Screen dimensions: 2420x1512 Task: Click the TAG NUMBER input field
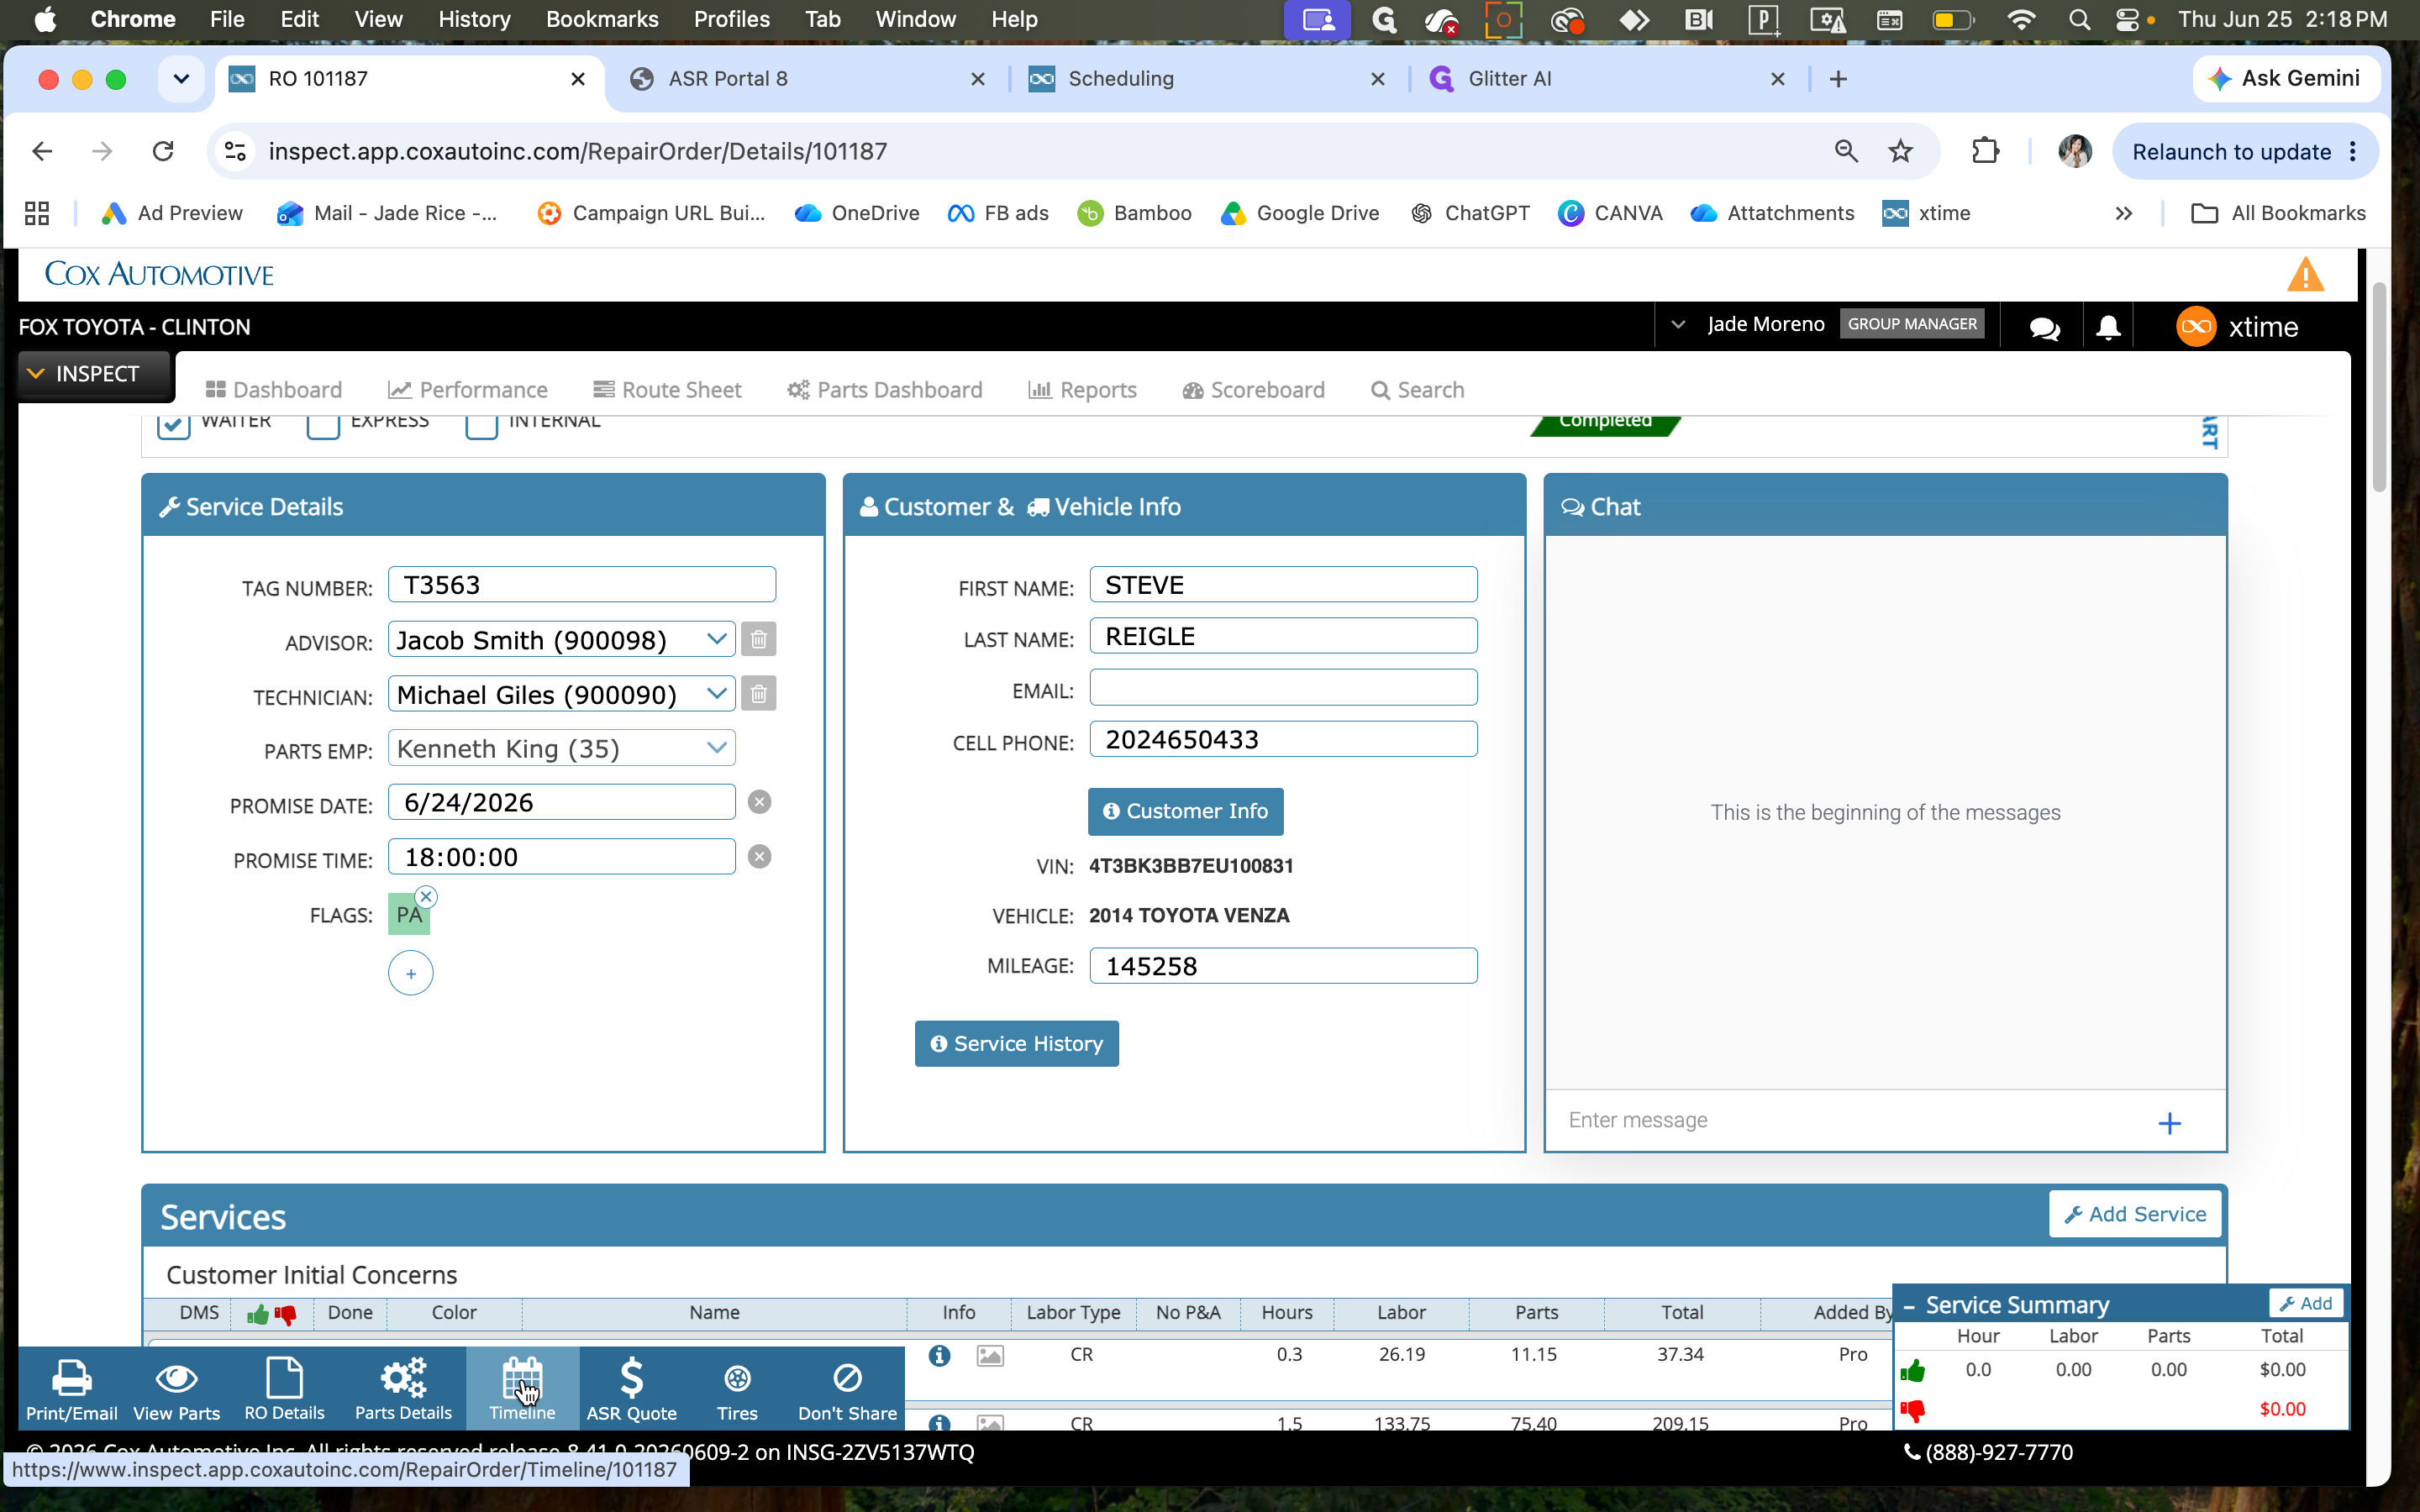pos(581,585)
